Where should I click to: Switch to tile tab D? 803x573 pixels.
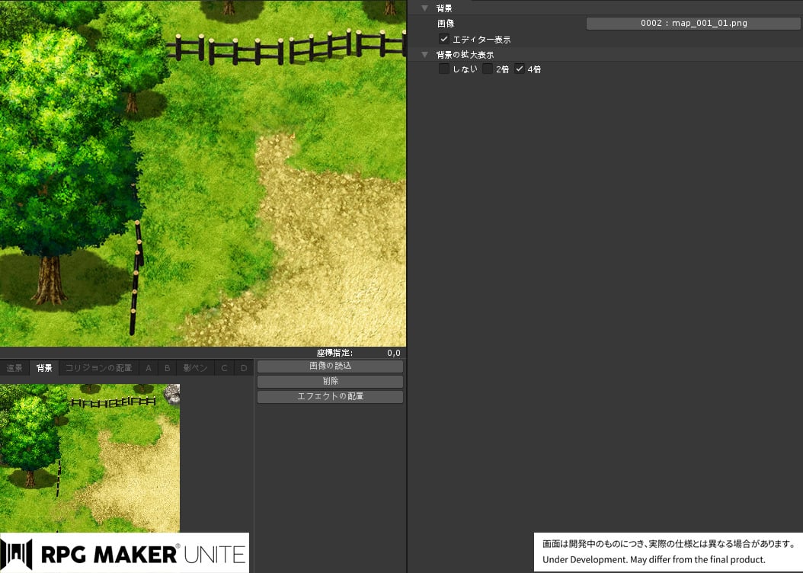(244, 369)
